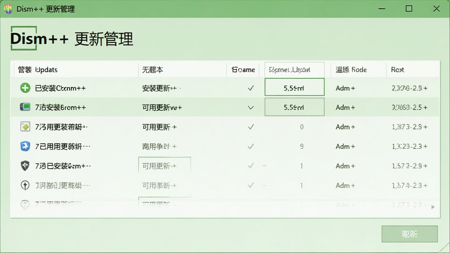Minimize the Dism++ window
The width and height of the screenshot is (450, 253).
coord(382,9)
